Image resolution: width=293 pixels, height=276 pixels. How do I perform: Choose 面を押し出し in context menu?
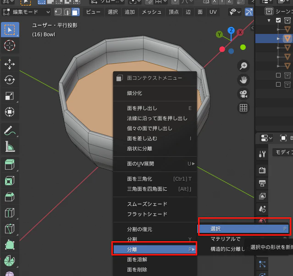click(155, 108)
